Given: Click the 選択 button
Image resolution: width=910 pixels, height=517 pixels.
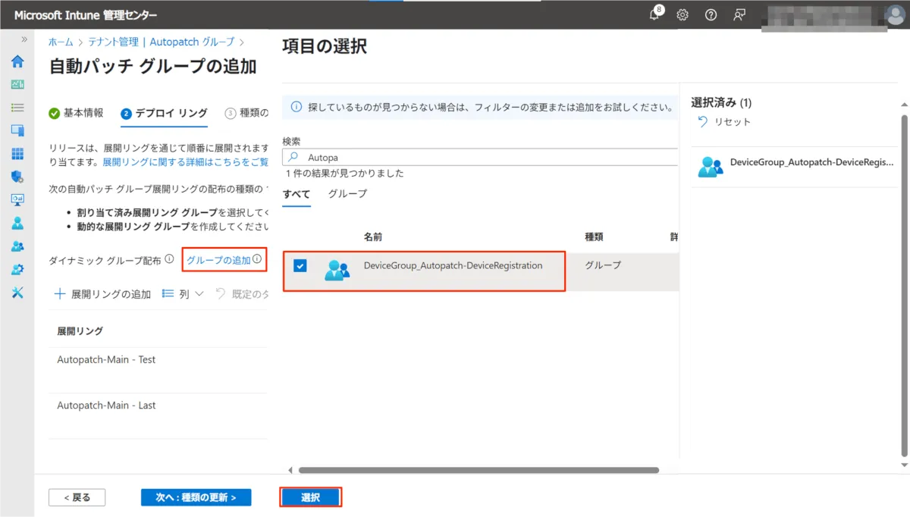Looking at the screenshot, I should 310,497.
